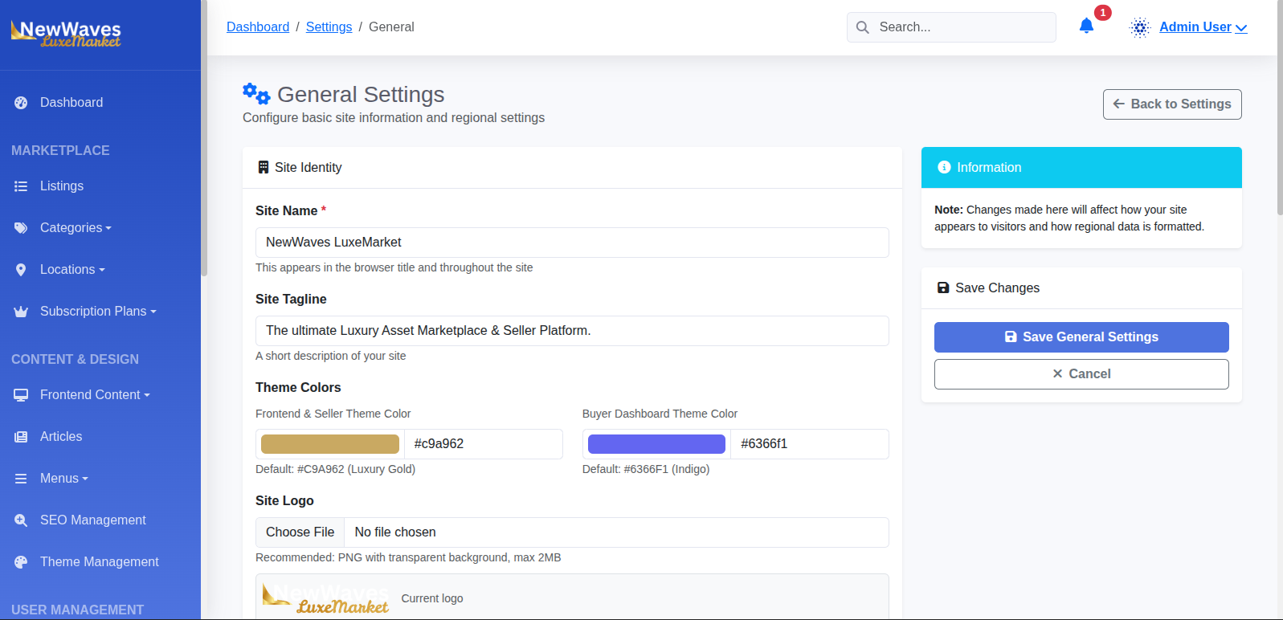
Task: Open the Admin User dropdown menu
Action: click(x=1203, y=27)
